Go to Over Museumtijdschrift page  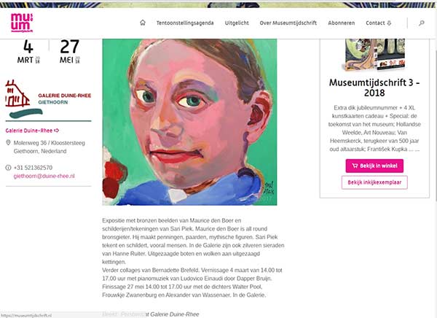pos(288,23)
